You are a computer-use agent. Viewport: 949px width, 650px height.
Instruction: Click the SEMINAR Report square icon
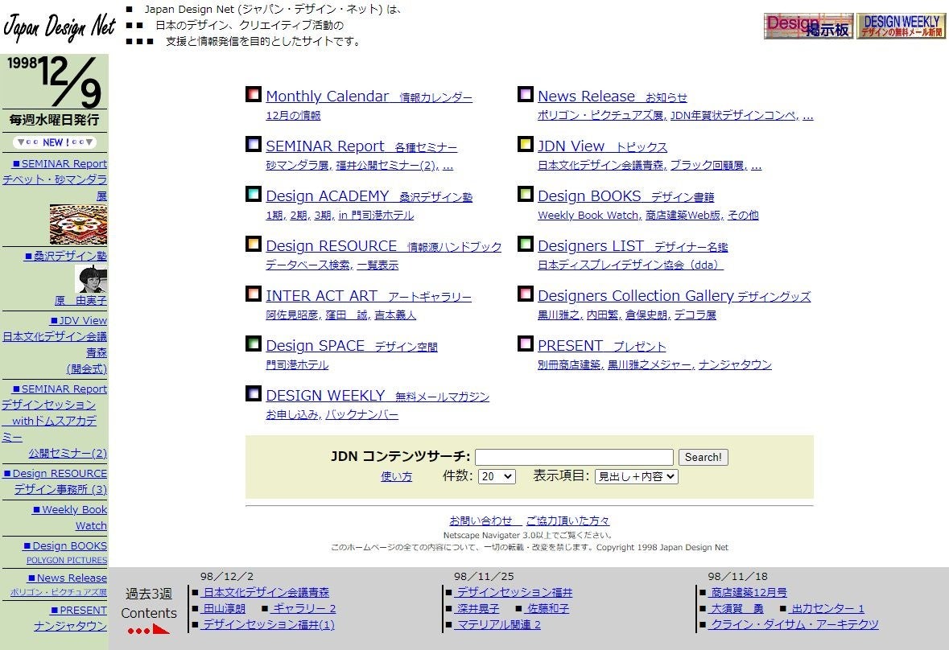tap(254, 144)
